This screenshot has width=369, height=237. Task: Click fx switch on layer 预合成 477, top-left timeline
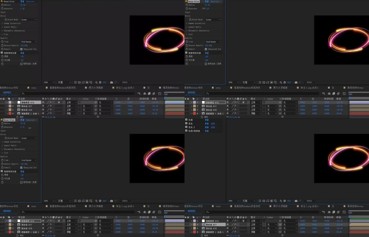pyautogui.click(x=51, y=106)
